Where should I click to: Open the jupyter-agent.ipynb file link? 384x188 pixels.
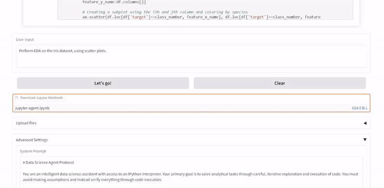pyautogui.click(x=32, y=108)
